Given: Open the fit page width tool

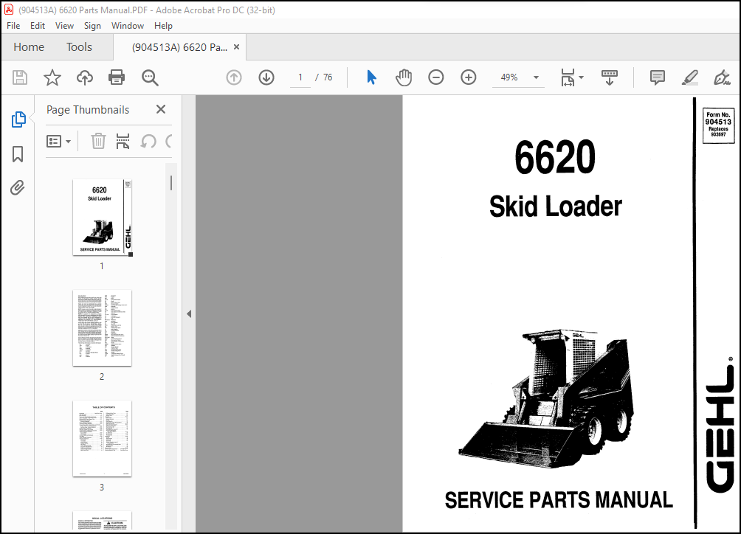Looking at the screenshot, I should [x=568, y=77].
